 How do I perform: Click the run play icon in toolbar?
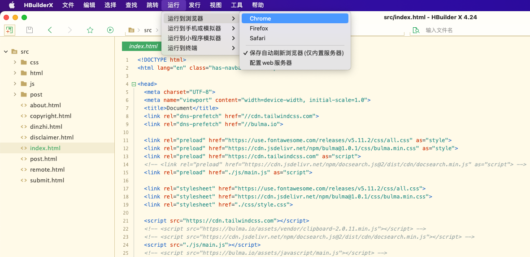(110, 30)
